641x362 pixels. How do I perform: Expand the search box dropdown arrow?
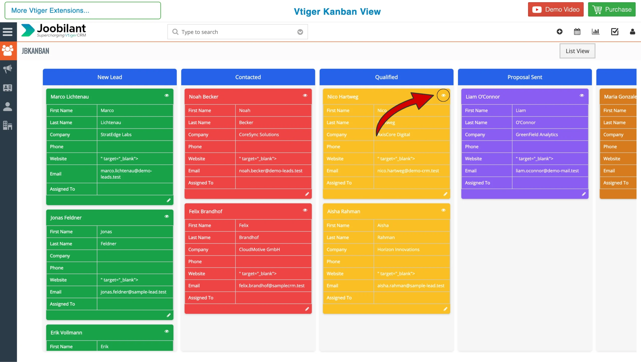[300, 32]
